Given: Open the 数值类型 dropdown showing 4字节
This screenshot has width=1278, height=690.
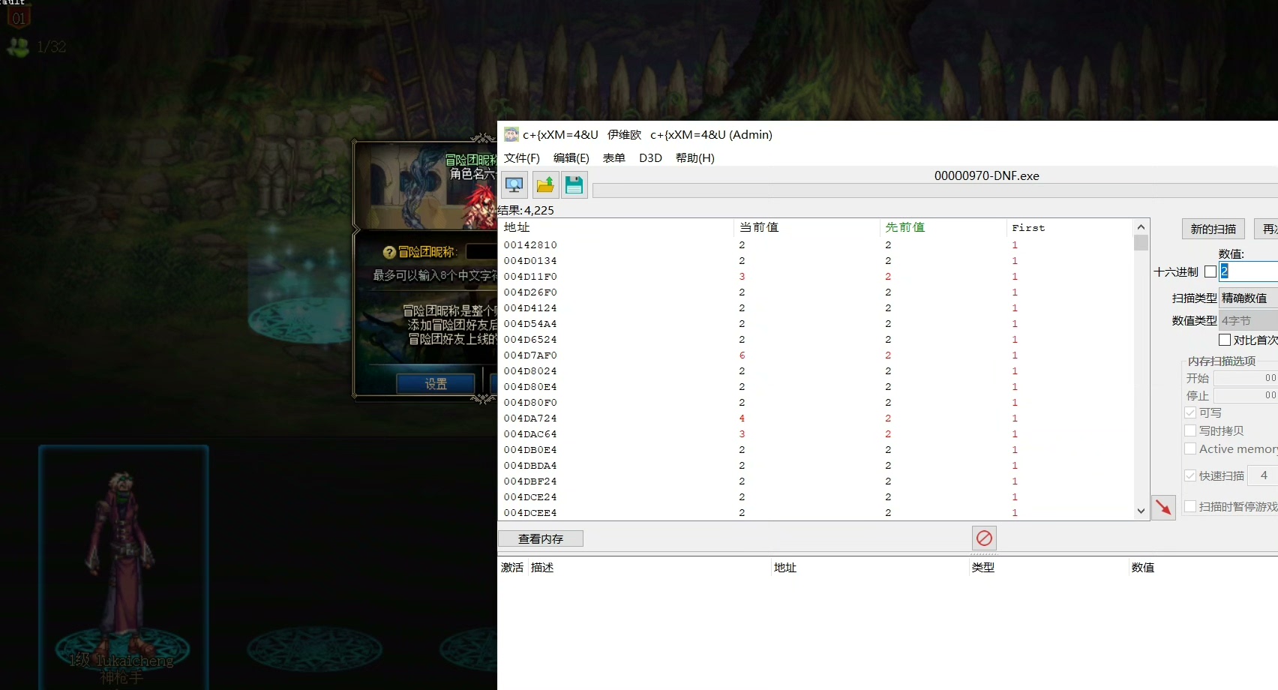Looking at the screenshot, I should coord(1249,320).
